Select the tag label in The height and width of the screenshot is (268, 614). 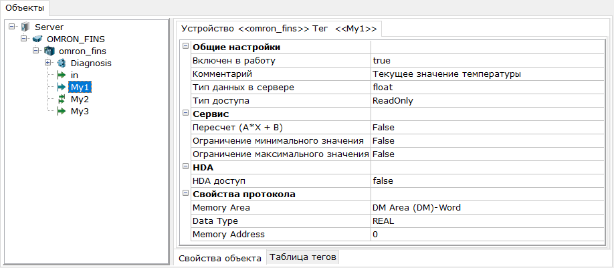[x=74, y=75]
